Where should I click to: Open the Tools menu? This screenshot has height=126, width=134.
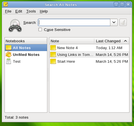point(31,11)
